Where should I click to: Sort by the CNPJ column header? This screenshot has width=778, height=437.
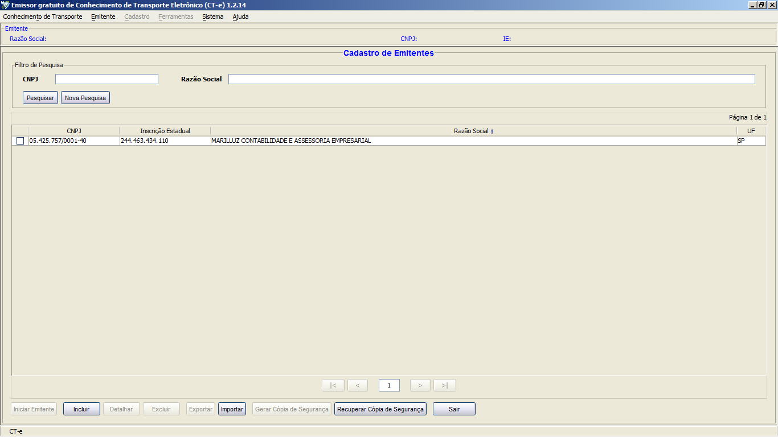[74, 131]
